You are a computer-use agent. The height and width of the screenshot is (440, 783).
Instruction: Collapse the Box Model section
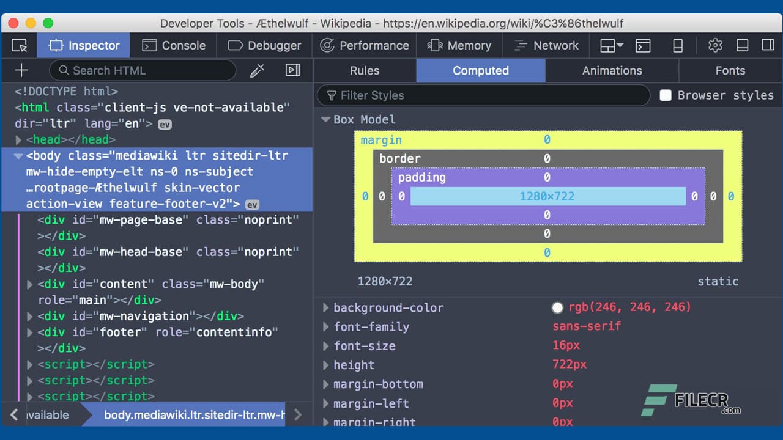(325, 119)
